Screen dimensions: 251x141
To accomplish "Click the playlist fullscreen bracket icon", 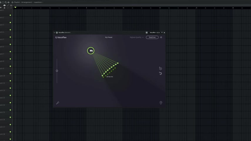I will click(3, 2).
